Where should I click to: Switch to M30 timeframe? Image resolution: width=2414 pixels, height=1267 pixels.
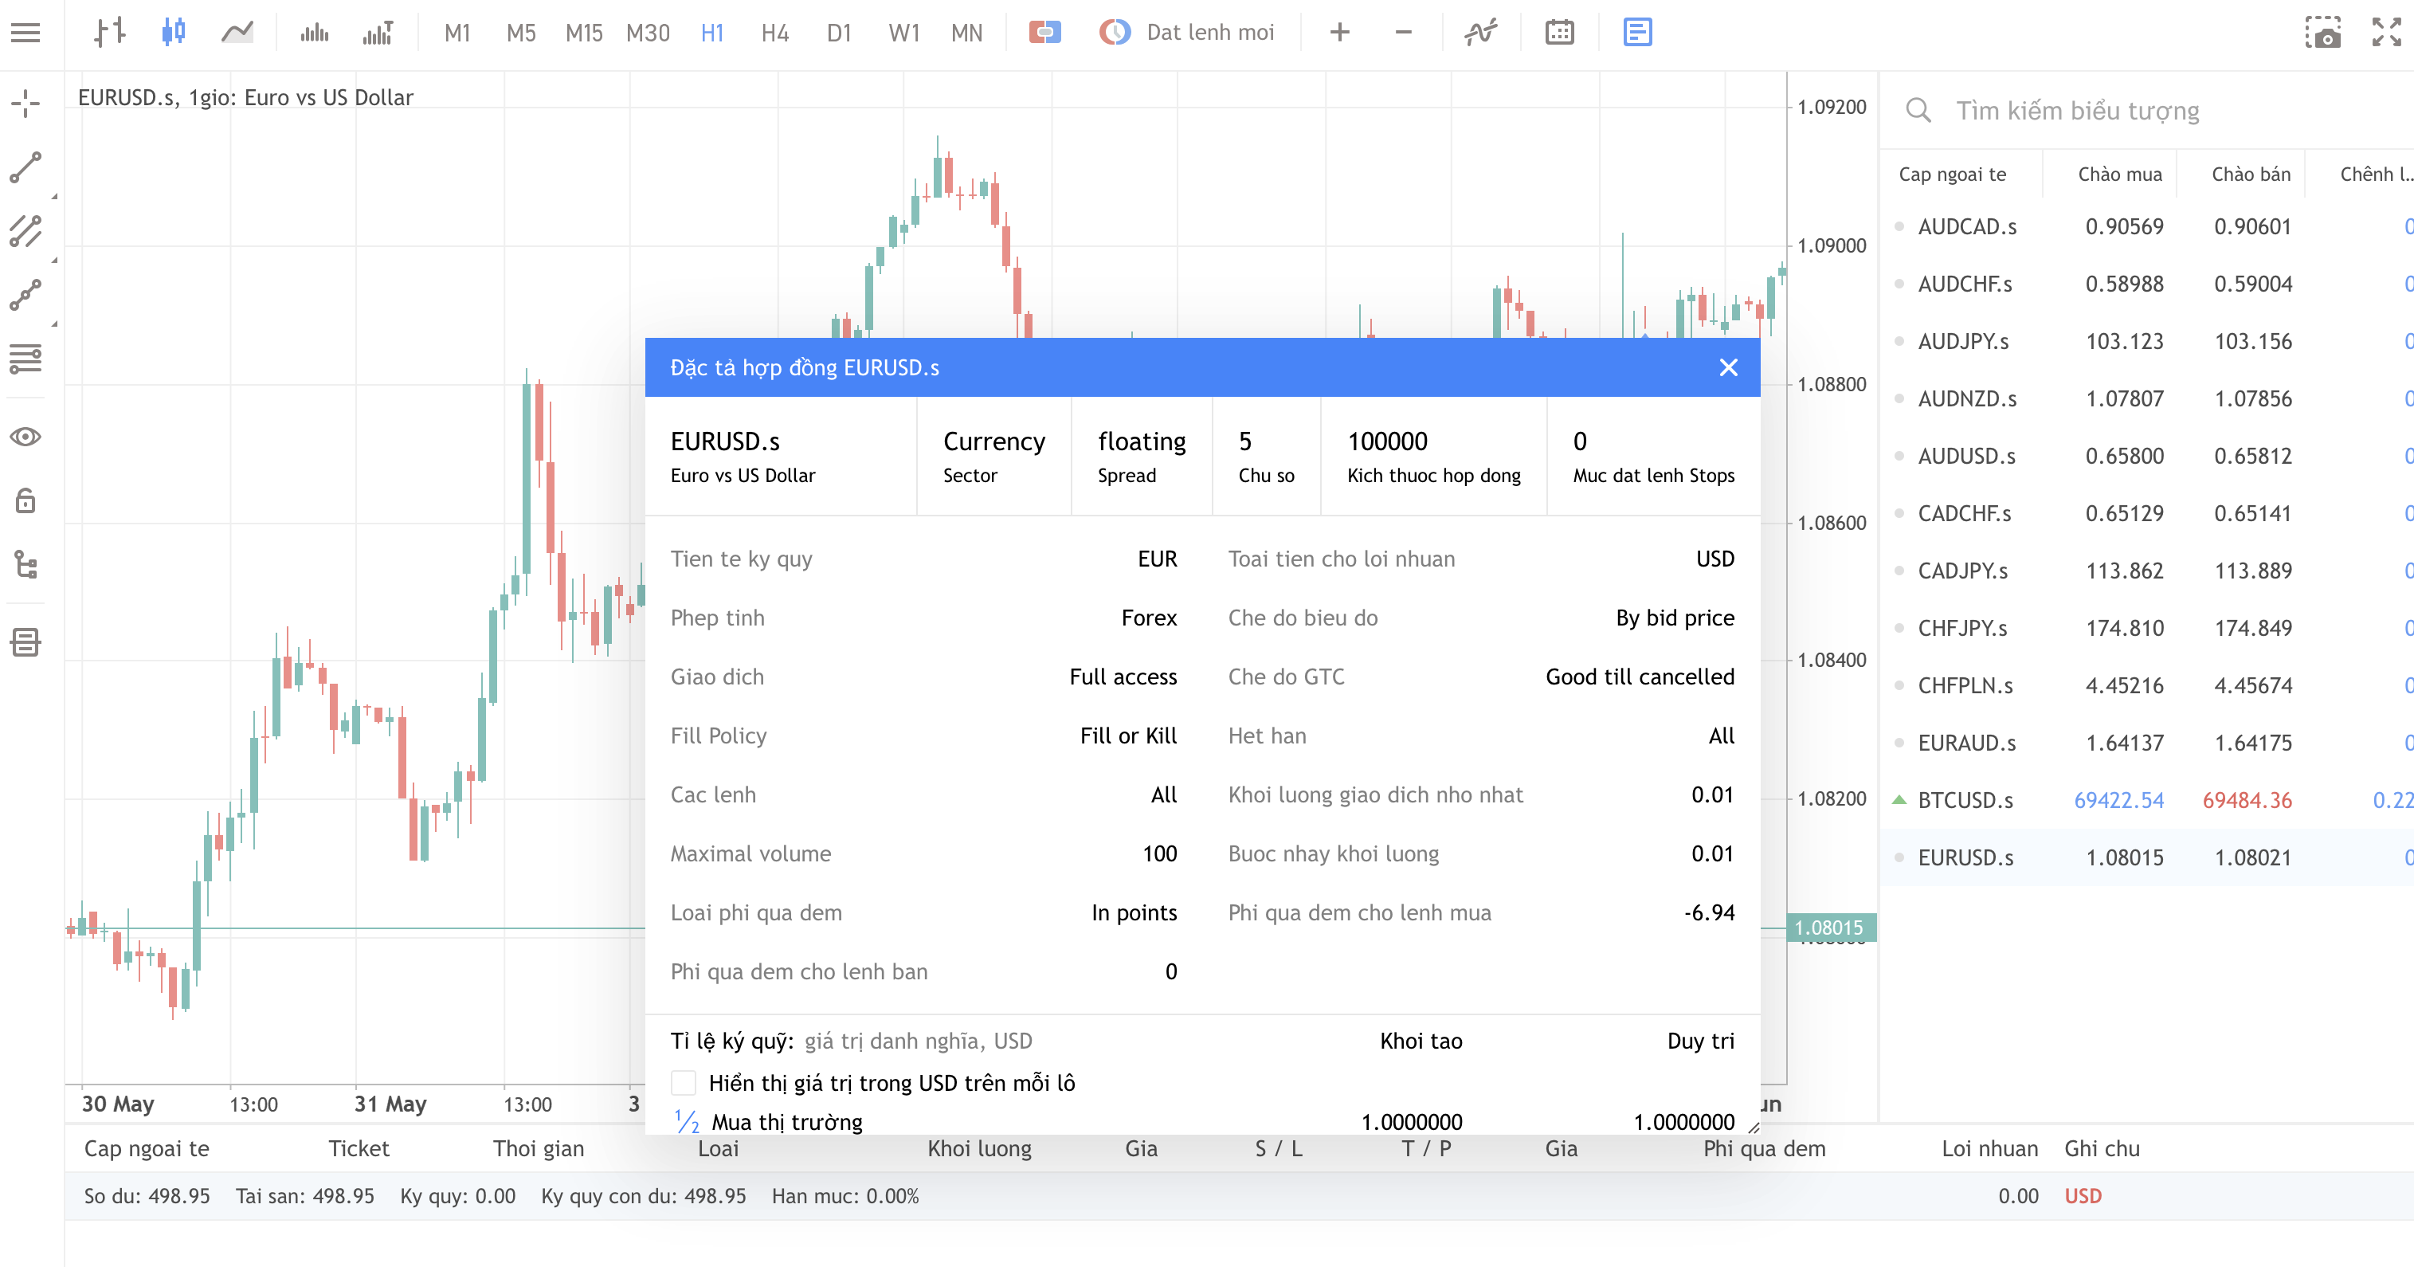[648, 33]
